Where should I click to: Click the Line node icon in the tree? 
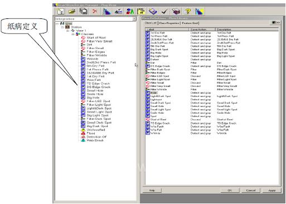point(62,23)
